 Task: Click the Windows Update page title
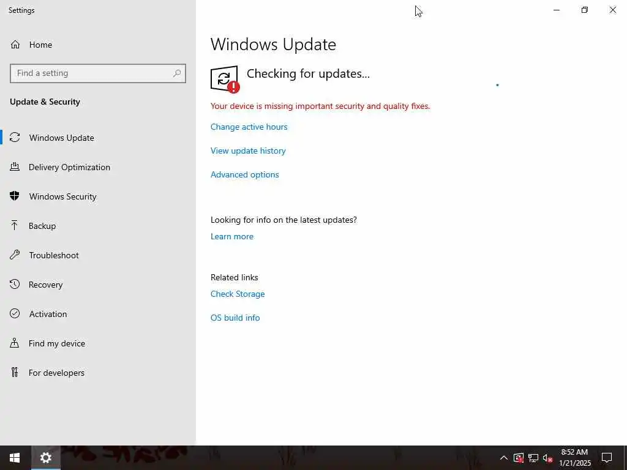coord(273,44)
